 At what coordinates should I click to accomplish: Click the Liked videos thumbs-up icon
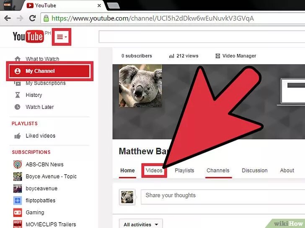coord(18,136)
